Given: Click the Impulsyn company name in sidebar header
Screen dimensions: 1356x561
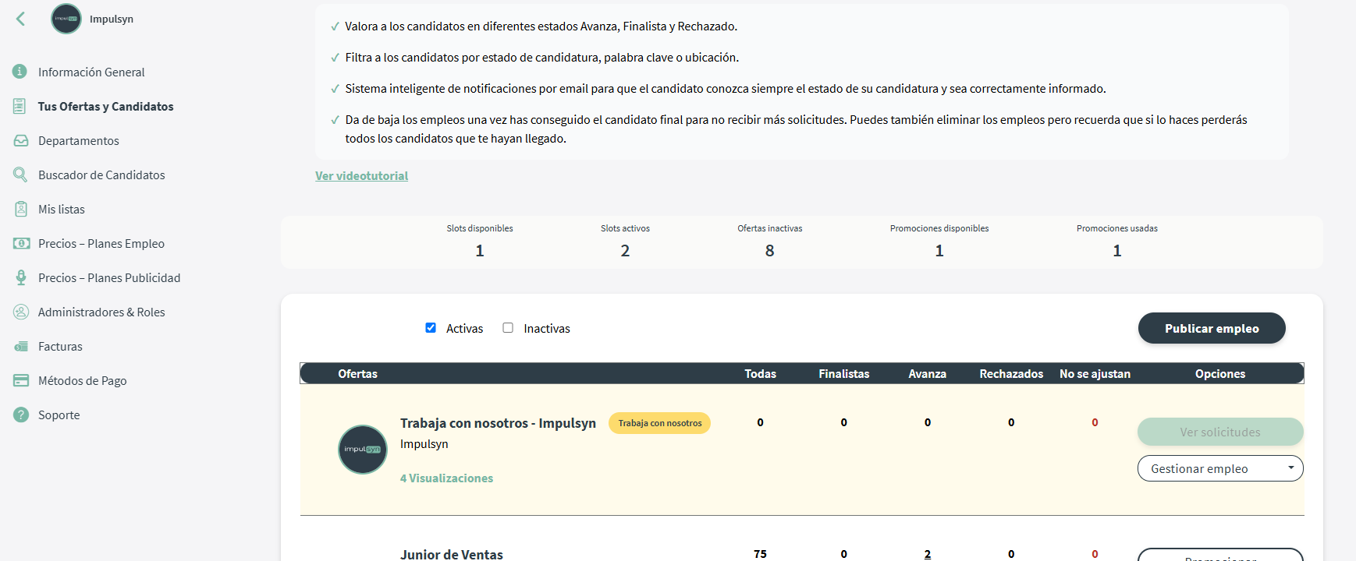Looking at the screenshot, I should [112, 19].
